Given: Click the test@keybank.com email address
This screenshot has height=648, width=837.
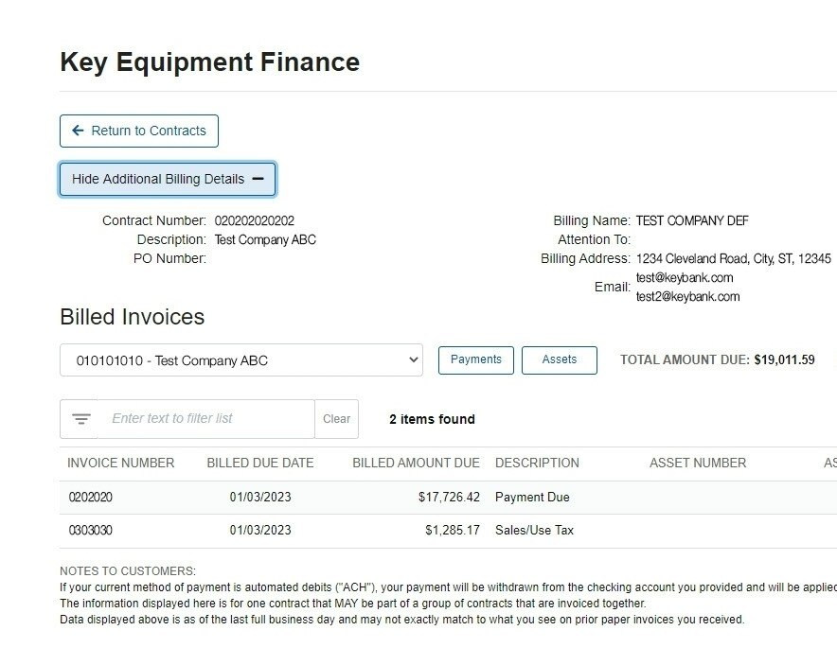Looking at the screenshot, I should tap(684, 278).
